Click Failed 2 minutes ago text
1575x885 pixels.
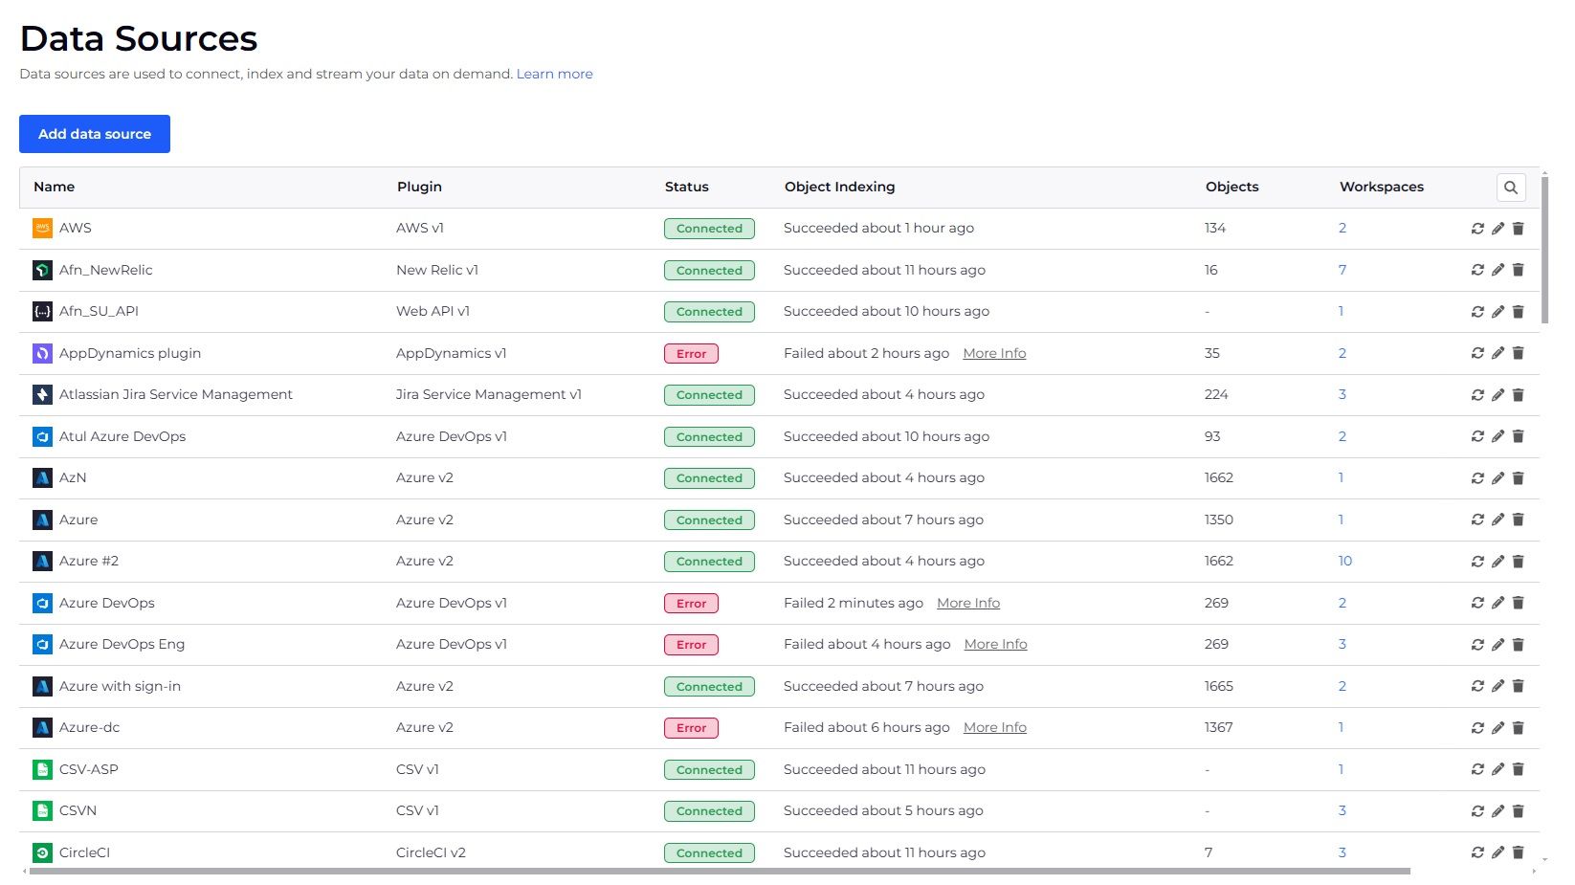click(854, 603)
